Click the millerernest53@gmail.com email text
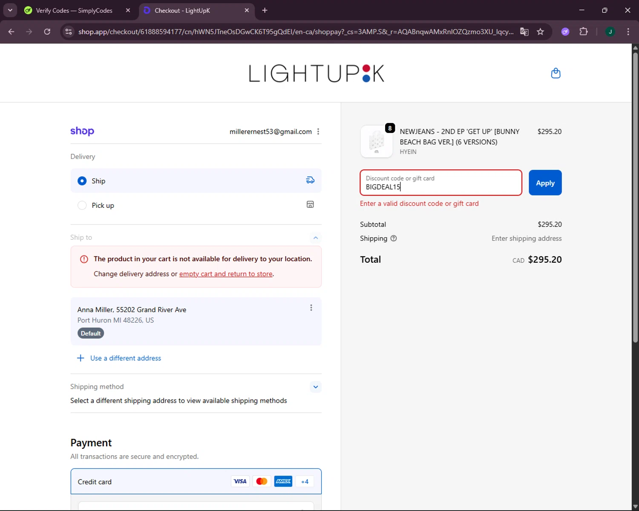Image resolution: width=639 pixels, height=511 pixels. (271, 132)
